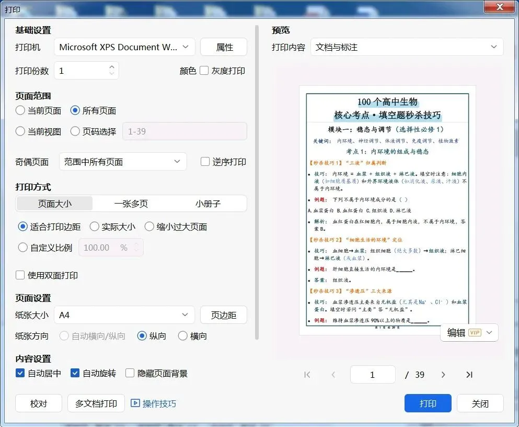Viewport: 519px width, 427px height.
Task: Open the 打印内容 dropdown
Action: point(407,47)
